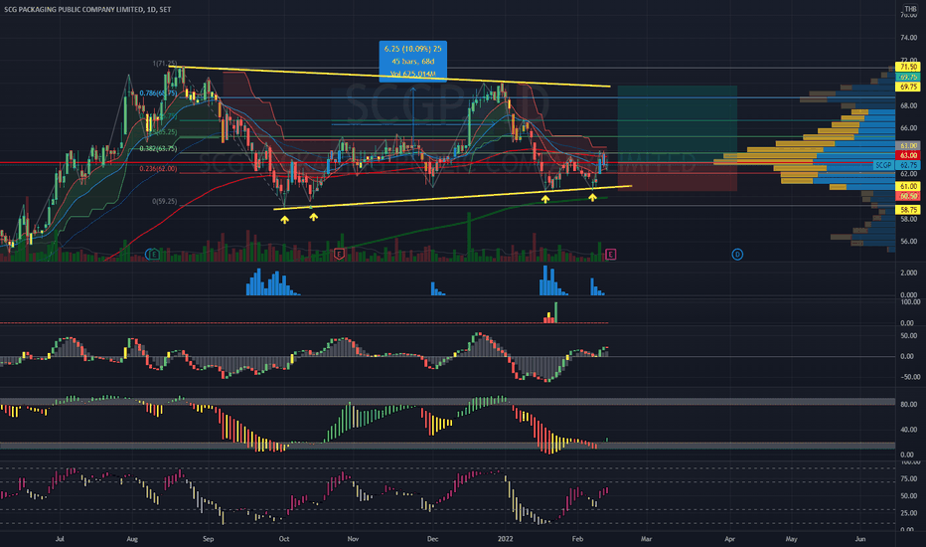The image size is (926, 547).
Task: Click the 56.00 price axis value
Action: 908,242
